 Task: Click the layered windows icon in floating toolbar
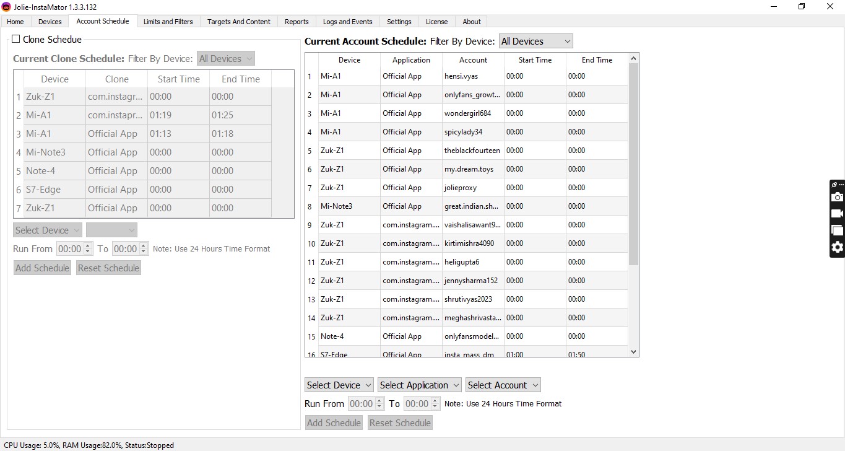837,230
